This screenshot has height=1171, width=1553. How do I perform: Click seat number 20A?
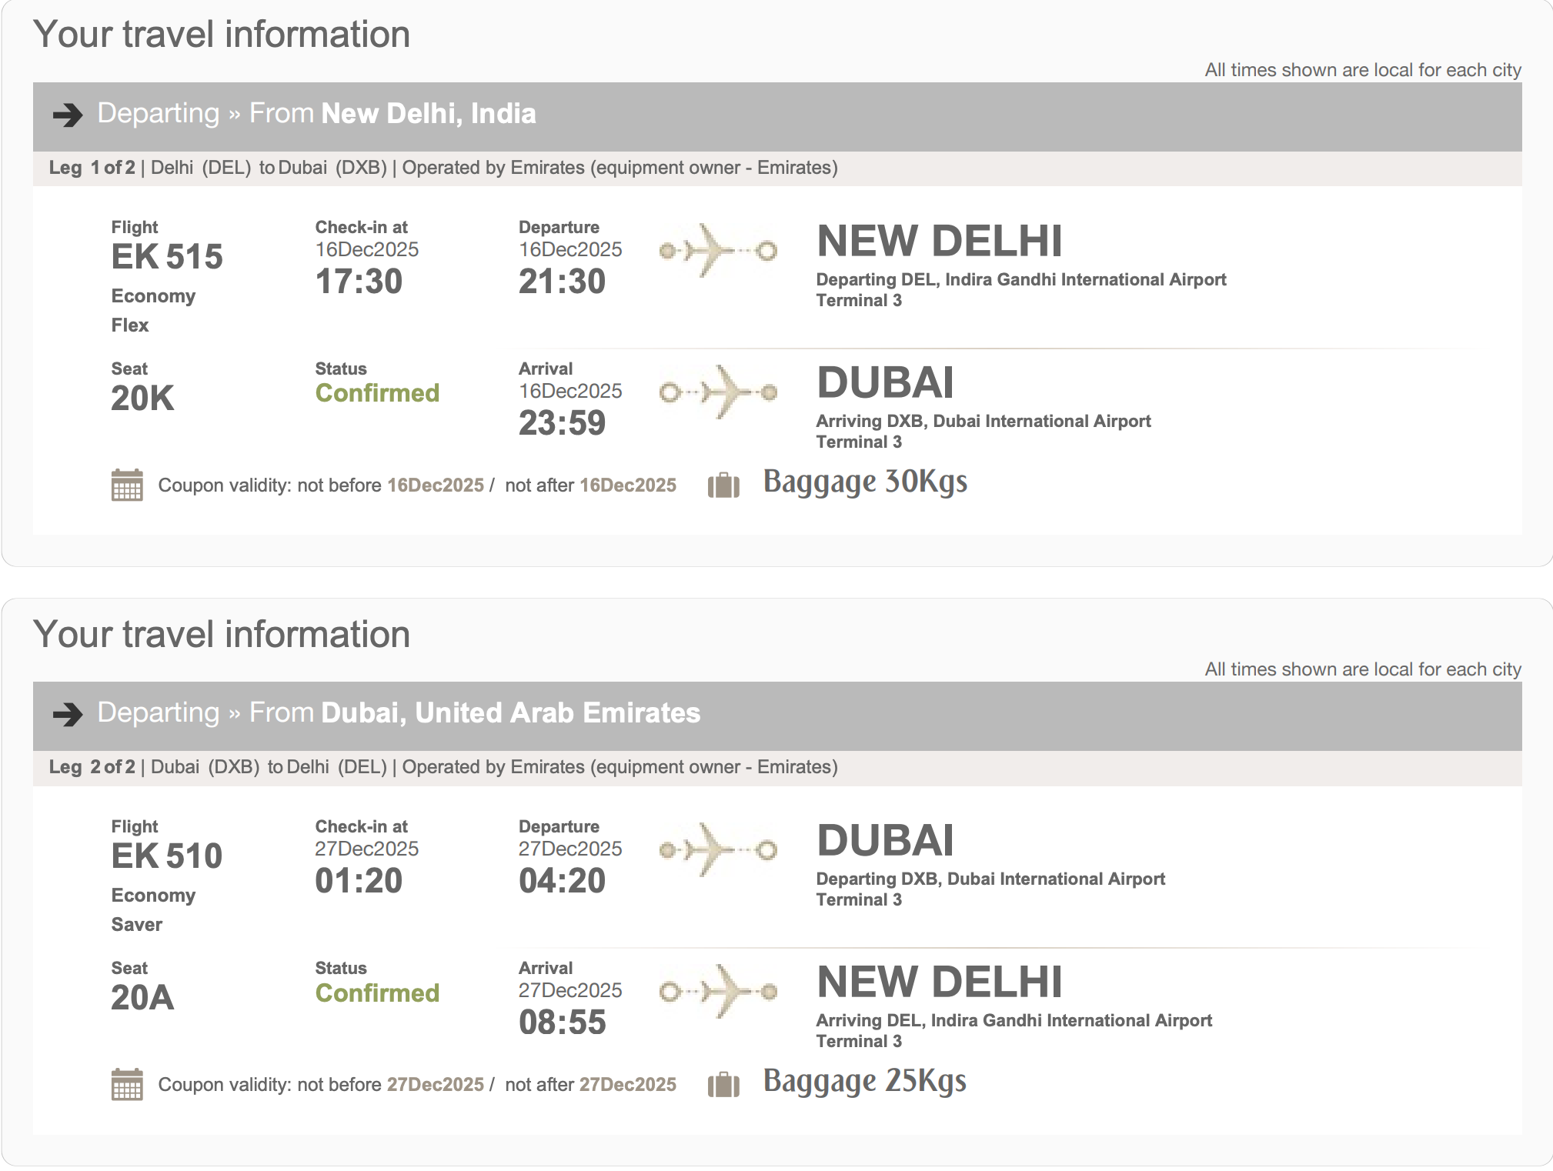tap(142, 998)
